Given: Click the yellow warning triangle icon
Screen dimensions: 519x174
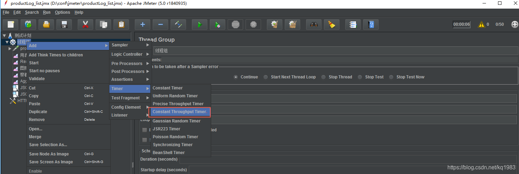Looking at the screenshot, I should (x=482, y=24).
